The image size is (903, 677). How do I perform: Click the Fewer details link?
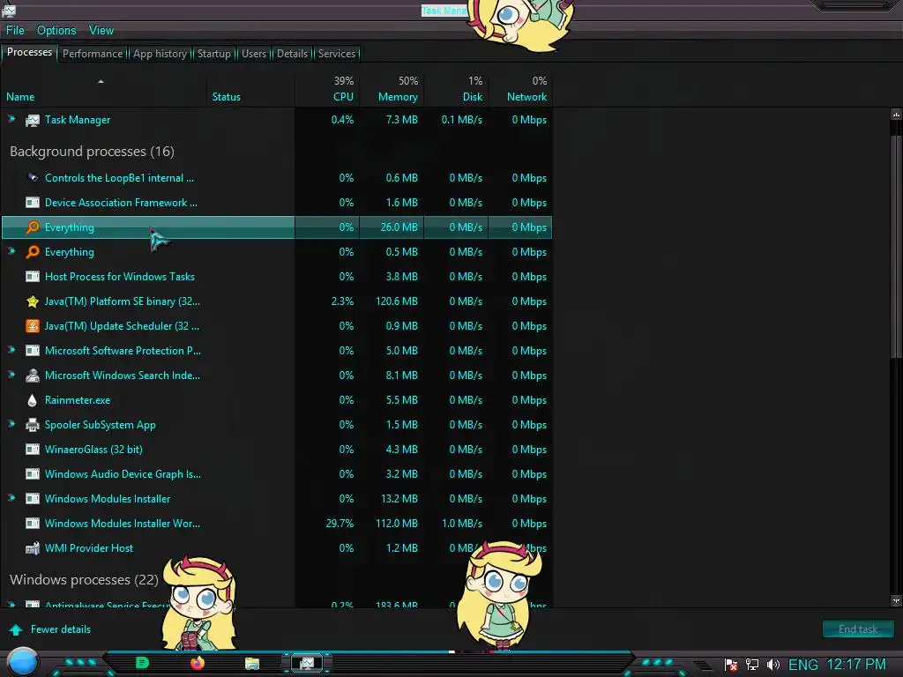(x=61, y=629)
